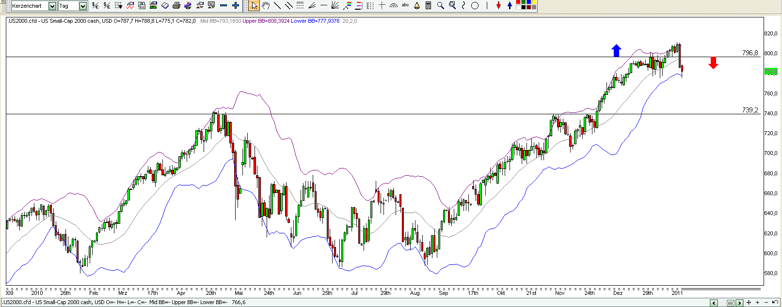Select the hand pan tool
Viewport: 782px width, 307px height.
(266, 6)
